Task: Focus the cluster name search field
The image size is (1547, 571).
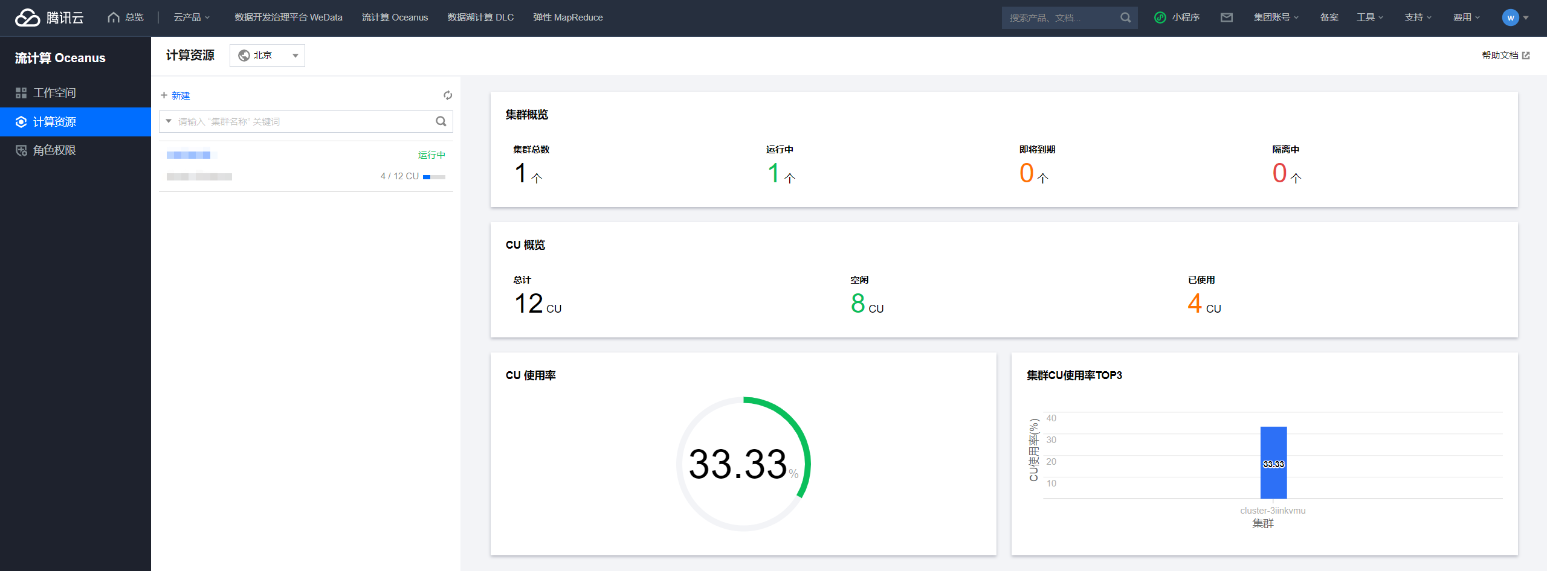Action: [x=302, y=121]
